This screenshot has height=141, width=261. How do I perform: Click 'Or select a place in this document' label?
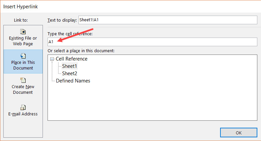pos(81,51)
